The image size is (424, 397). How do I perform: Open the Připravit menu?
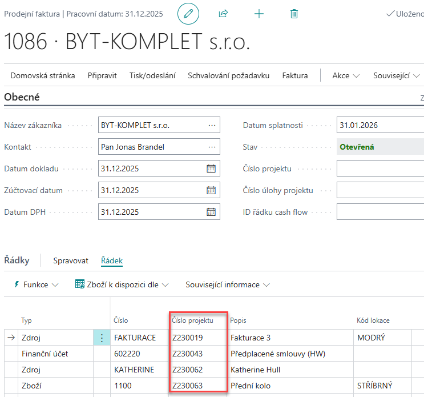coord(102,75)
